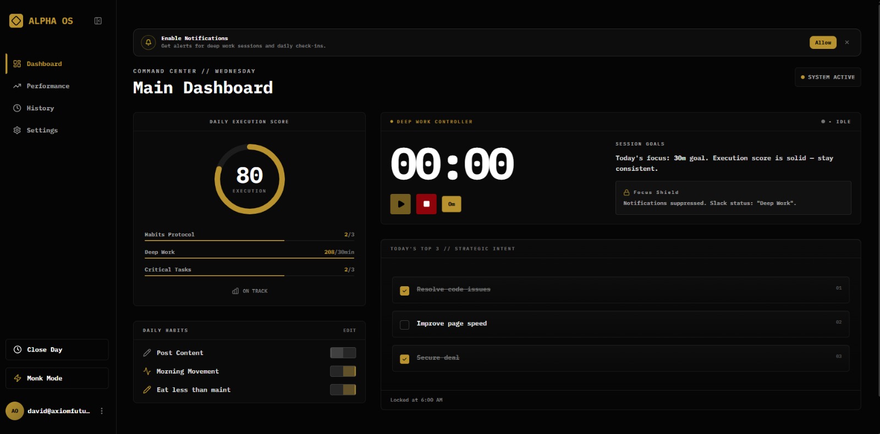Click the Monk Mode lightning icon
Image resolution: width=880 pixels, height=434 pixels.
pos(18,378)
